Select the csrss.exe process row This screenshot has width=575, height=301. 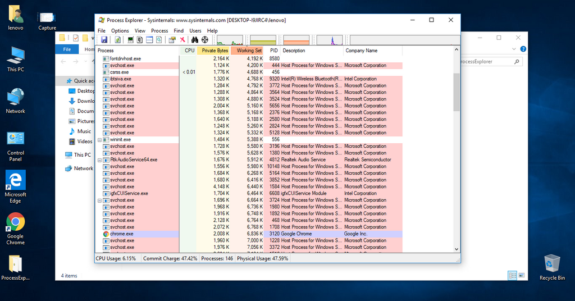(x=249, y=72)
